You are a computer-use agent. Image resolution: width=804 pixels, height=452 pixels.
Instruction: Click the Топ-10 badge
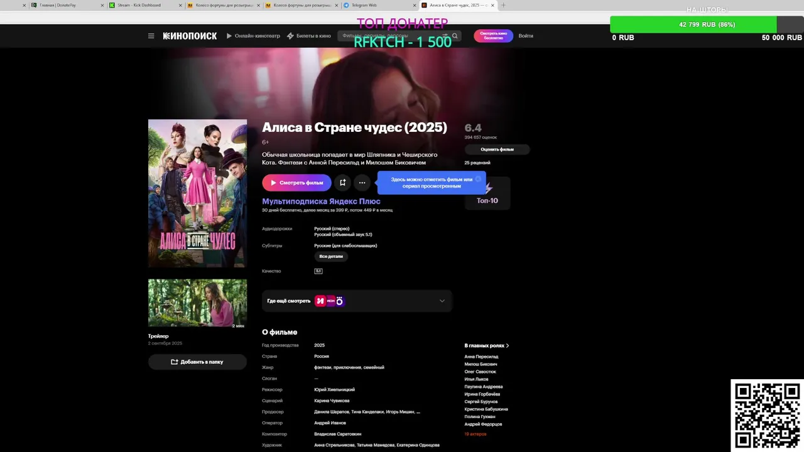[x=487, y=195]
